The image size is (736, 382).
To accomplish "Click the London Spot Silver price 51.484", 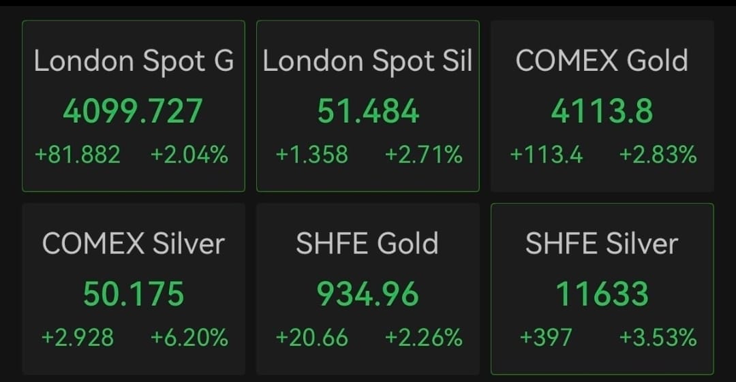I will tap(368, 111).
